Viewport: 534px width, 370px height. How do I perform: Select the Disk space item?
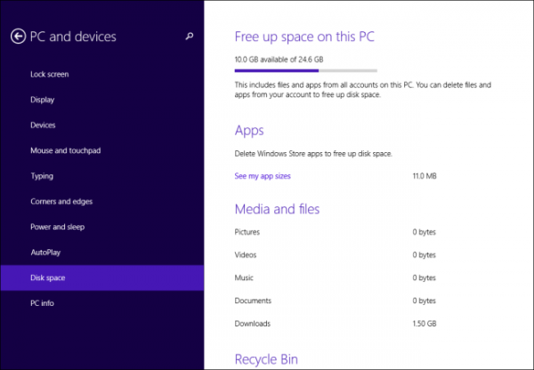coord(48,278)
